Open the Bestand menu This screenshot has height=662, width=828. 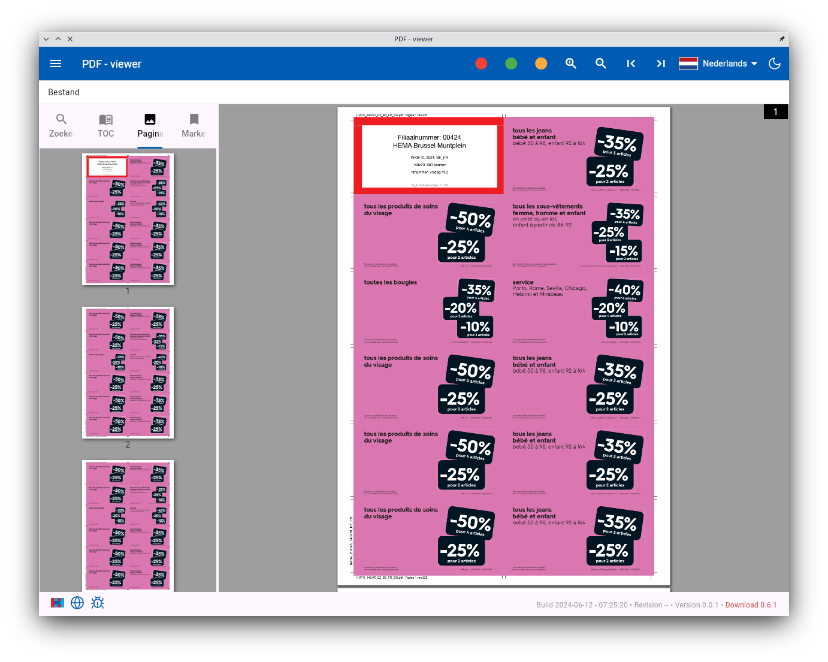pyautogui.click(x=64, y=92)
